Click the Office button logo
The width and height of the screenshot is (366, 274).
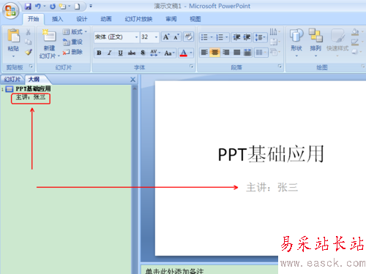coord(10,11)
